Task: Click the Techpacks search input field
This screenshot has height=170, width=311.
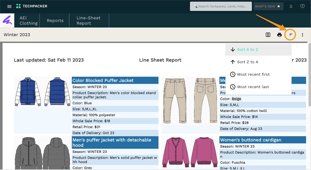Action: point(223,6)
